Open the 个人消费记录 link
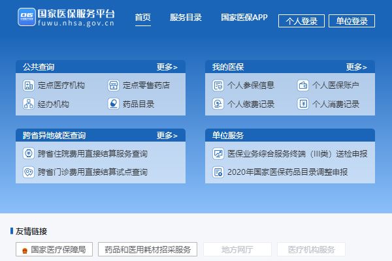The height and width of the screenshot is (261, 392). (336, 104)
